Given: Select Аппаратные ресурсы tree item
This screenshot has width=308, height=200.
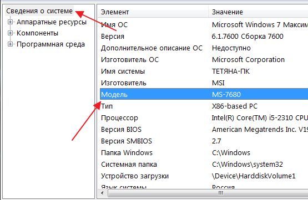Looking at the screenshot, I should [x=52, y=22].
